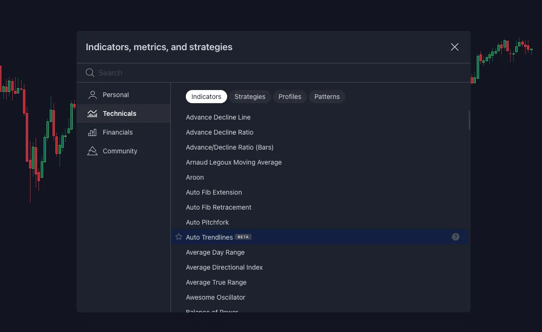The image size is (542, 332).
Task: Select the Technicals category
Action: click(124, 113)
